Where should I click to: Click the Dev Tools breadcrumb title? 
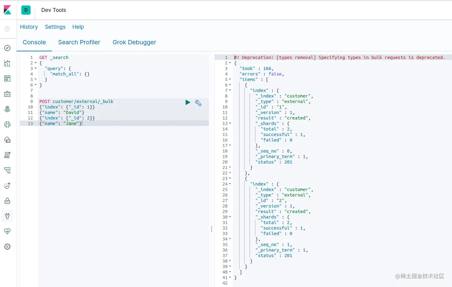tap(54, 10)
